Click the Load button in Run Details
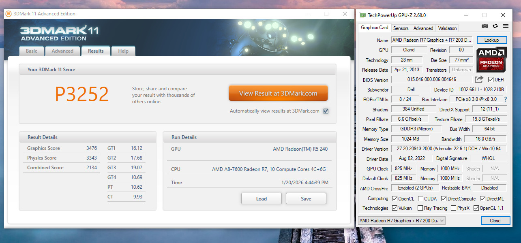This screenshot has width=521, height=243. (262, 198)
